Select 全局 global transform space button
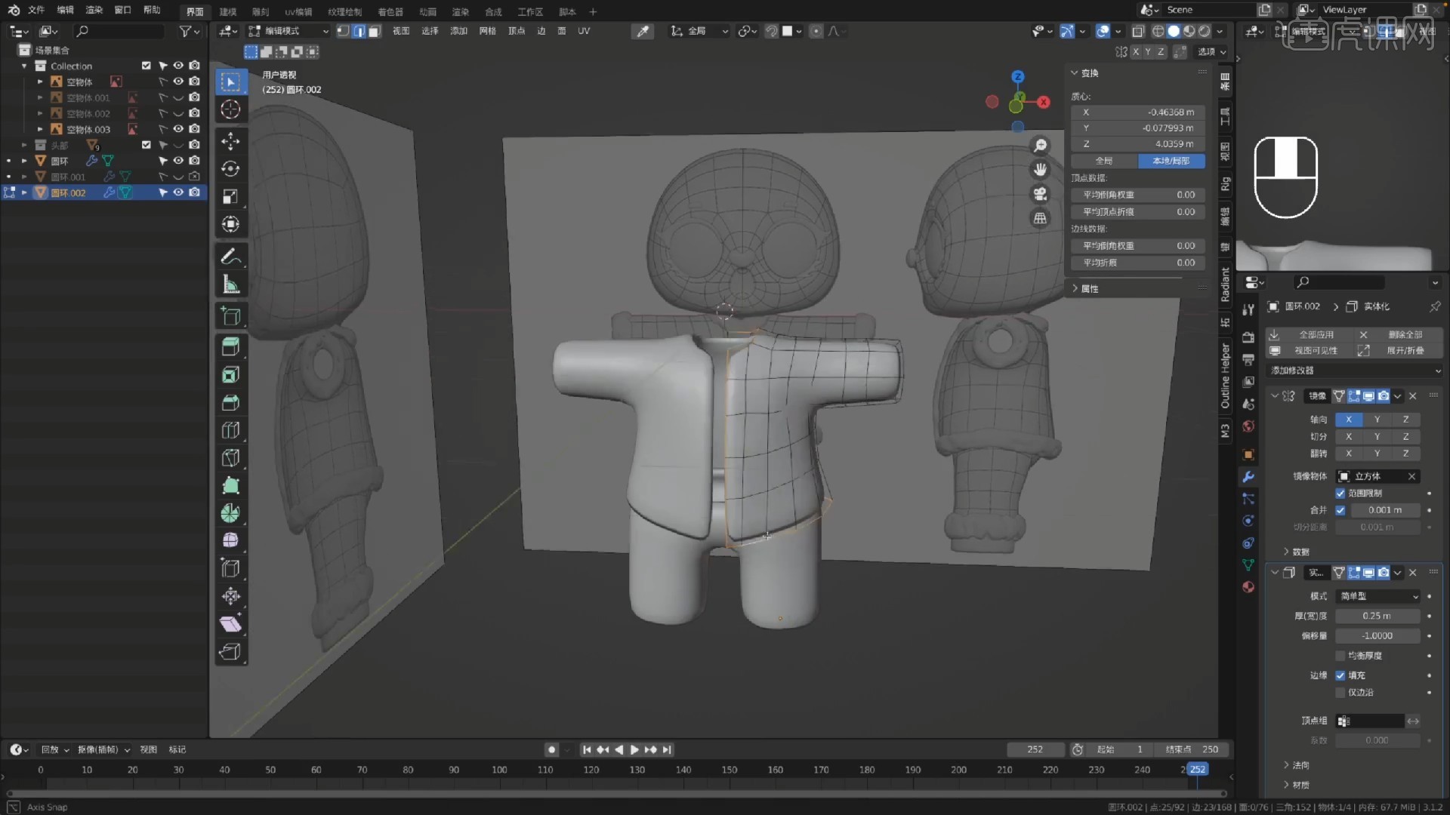The image size is (1450, 815). click(x=1104, y=161)
